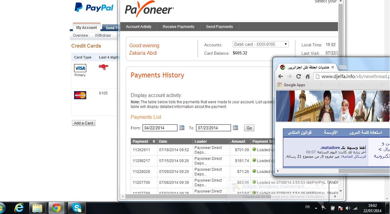Click the network signal tray icon
The height and width of the screenshot is (214, 390).
point(355,208)
